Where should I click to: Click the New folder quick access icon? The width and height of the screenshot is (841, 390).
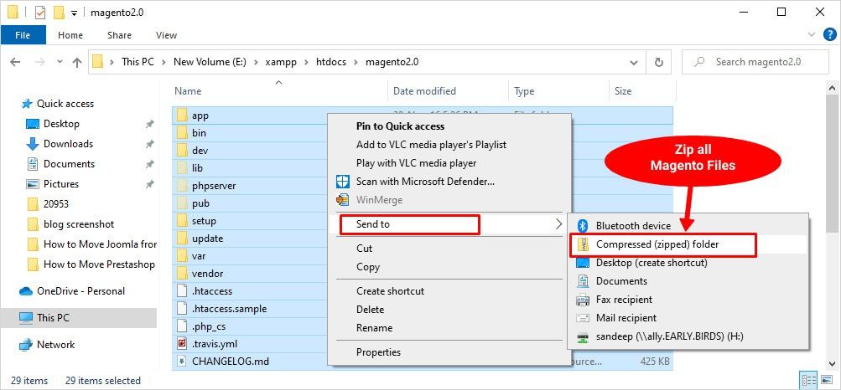(60, 12)
